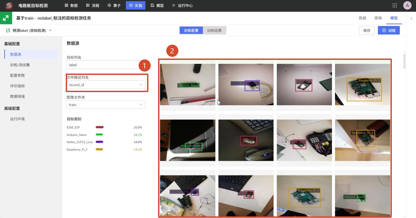416x218 pixels.
Task: Click the Raspberry_Pi_3 yellow color swatch
Action: tap(99, 149)
